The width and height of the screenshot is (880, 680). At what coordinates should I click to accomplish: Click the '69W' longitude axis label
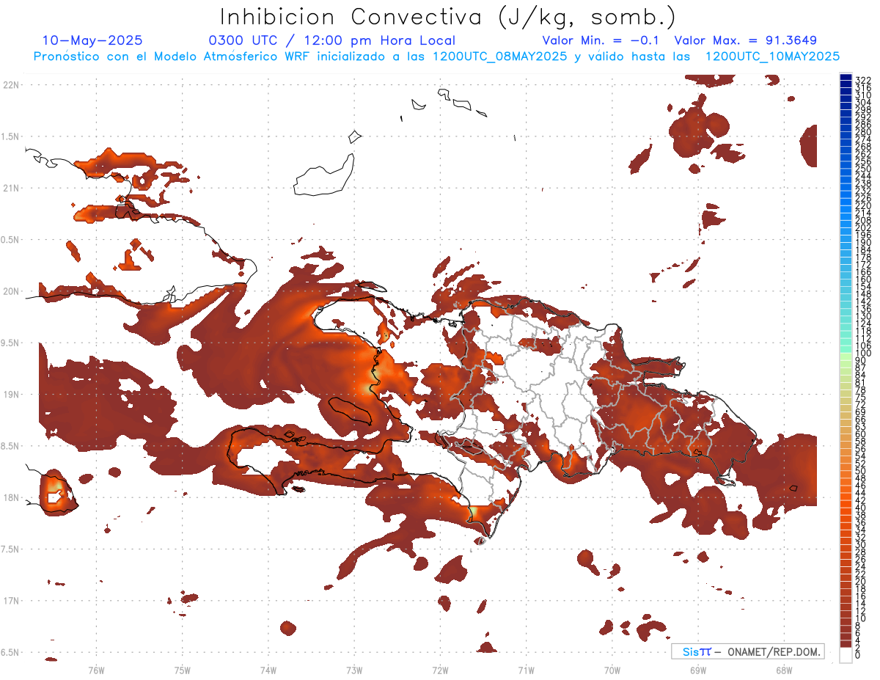pos(698,670)
